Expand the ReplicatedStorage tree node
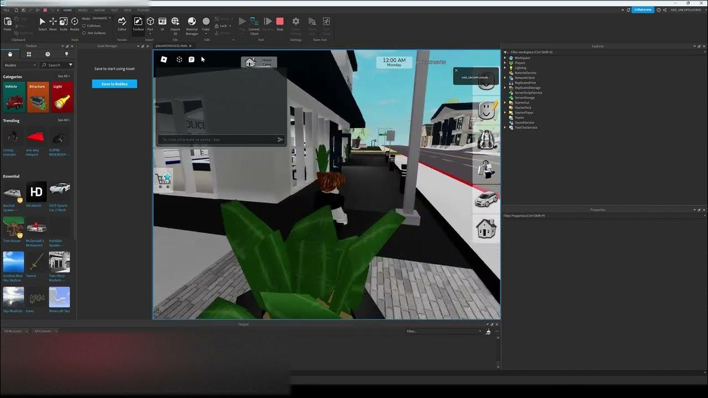The width and height of the screenshot is (708, 398). [x=504, y=88]
